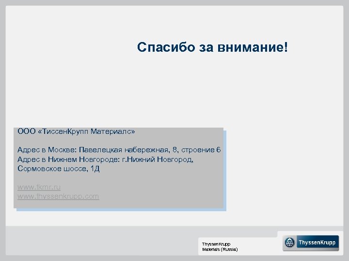Click the Moscow address line "Павелецкая набережная"
The image size is (349, 261).
point(119,150)
